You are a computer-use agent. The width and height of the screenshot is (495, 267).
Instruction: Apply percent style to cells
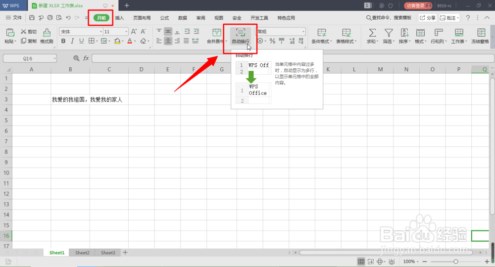272,41
